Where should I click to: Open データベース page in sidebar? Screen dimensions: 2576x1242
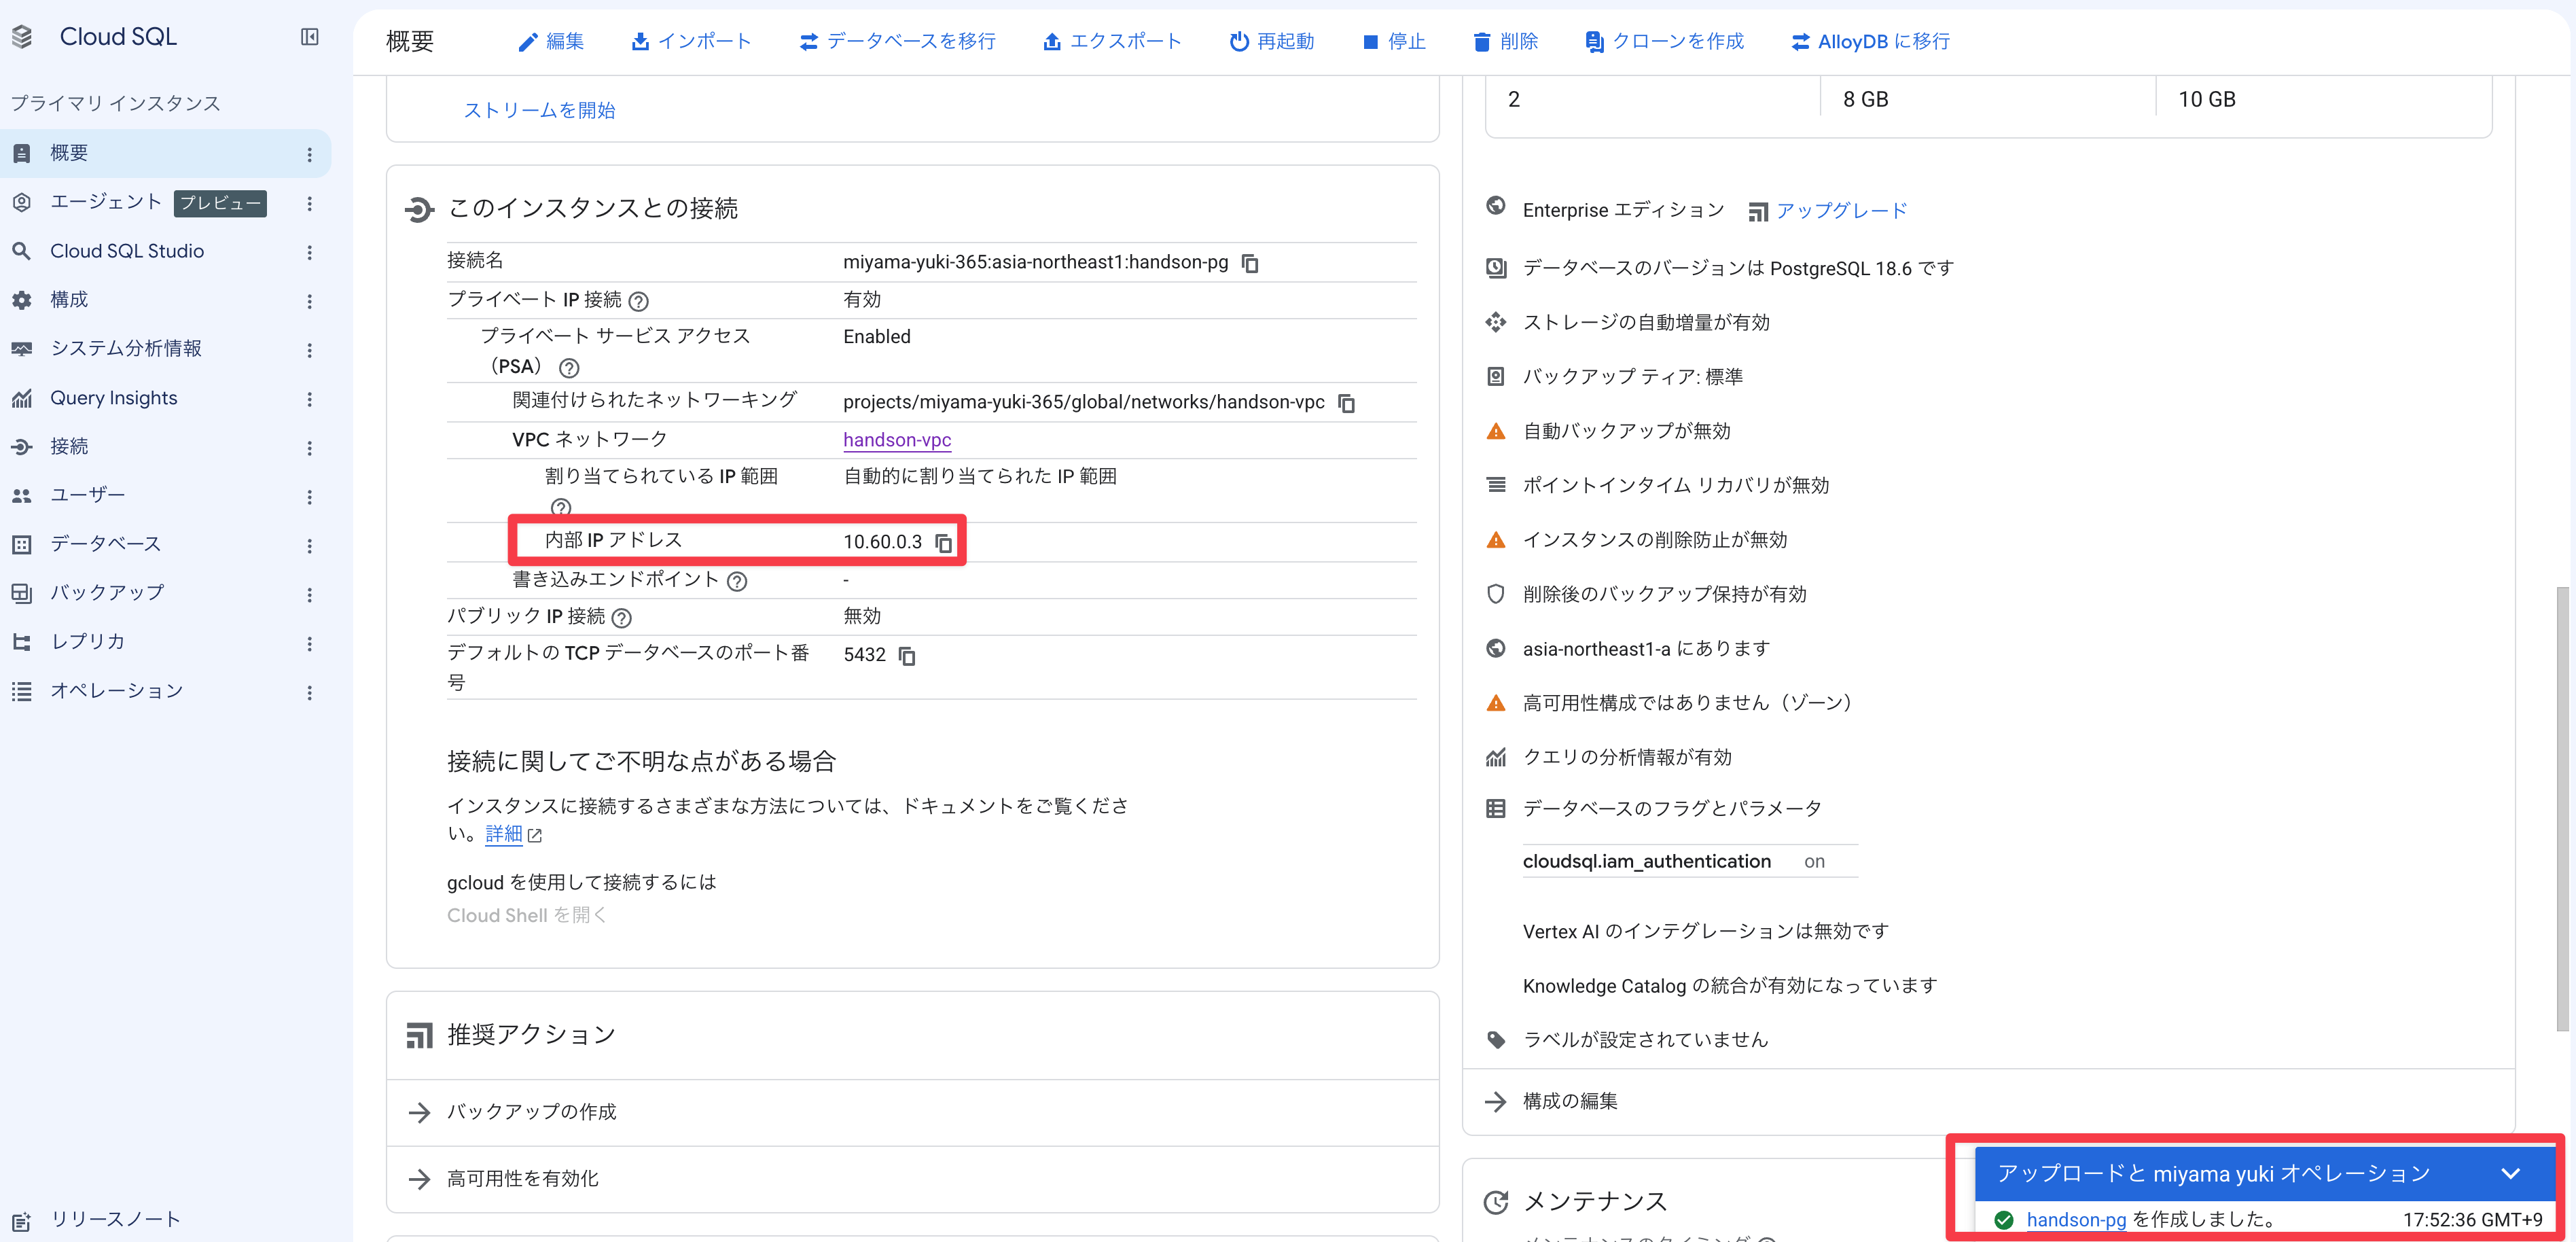[x=165, y=545]
